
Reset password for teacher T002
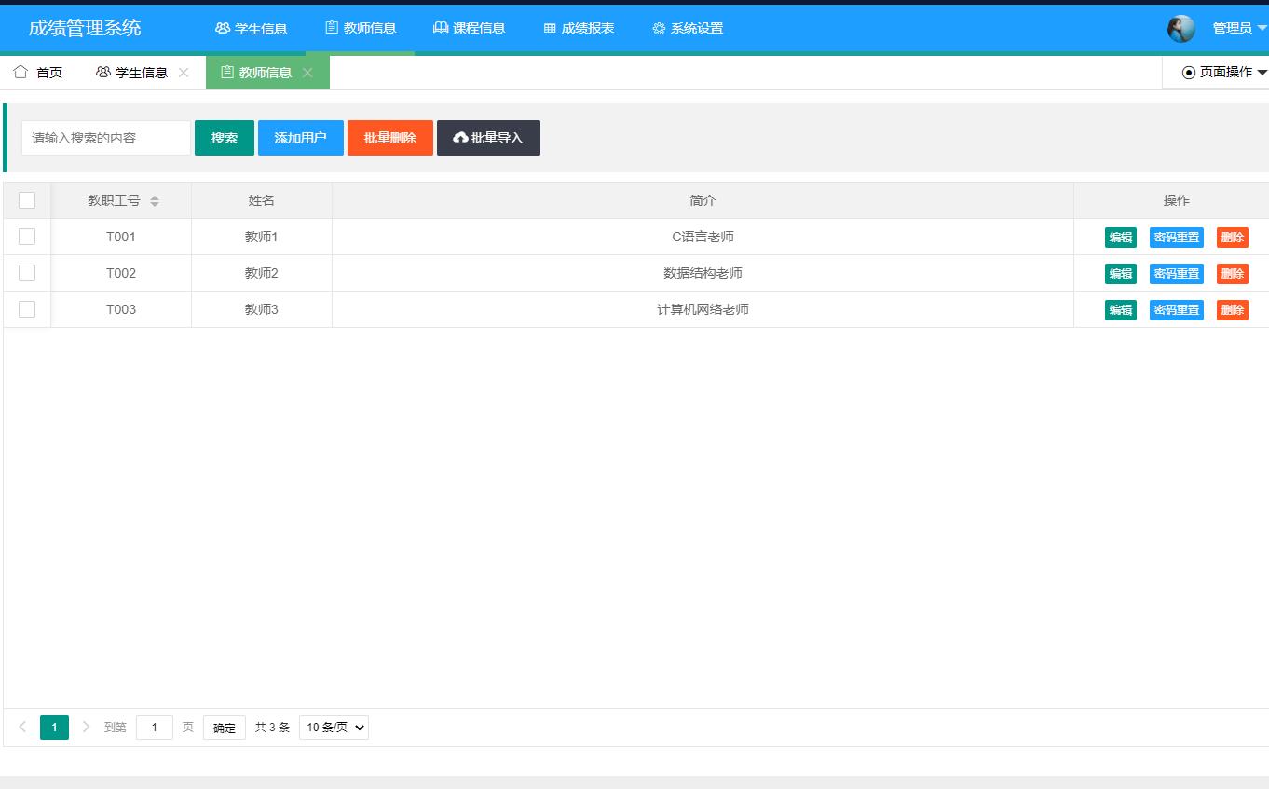tap(1176, 273)
